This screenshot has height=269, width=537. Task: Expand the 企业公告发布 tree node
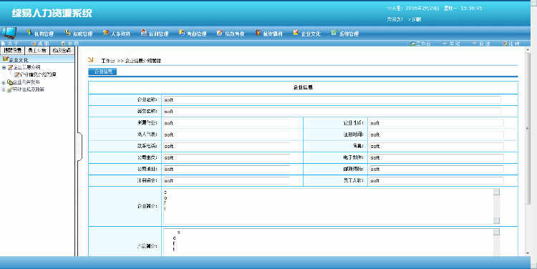click(x=4, y=82)
